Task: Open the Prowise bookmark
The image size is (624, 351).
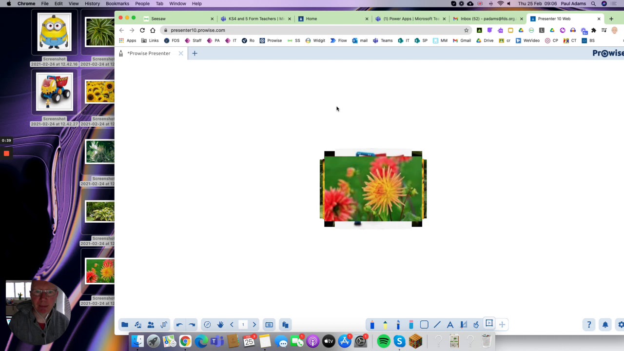Action: point(271,40)
